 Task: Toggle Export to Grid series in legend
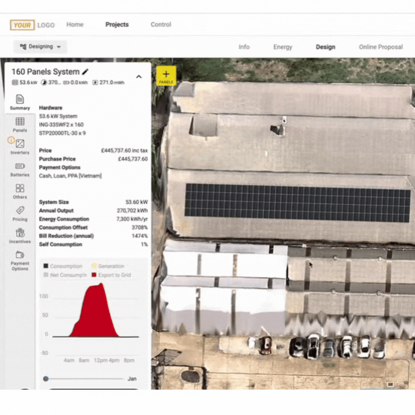pyautogui.click(x=111, y=275)
